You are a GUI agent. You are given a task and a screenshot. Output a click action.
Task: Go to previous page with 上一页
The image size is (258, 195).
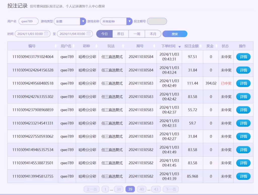[x=92, y=189]
